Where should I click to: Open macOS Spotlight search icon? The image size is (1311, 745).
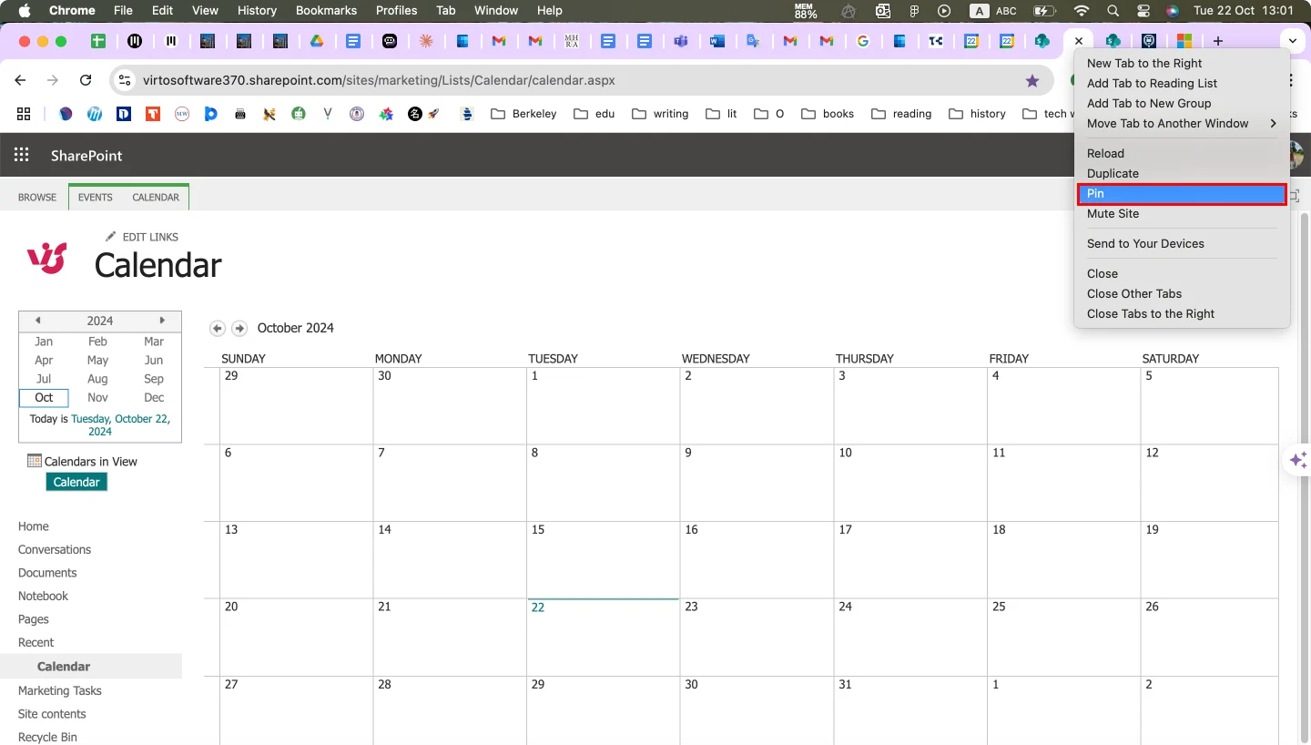[1113, 11]
